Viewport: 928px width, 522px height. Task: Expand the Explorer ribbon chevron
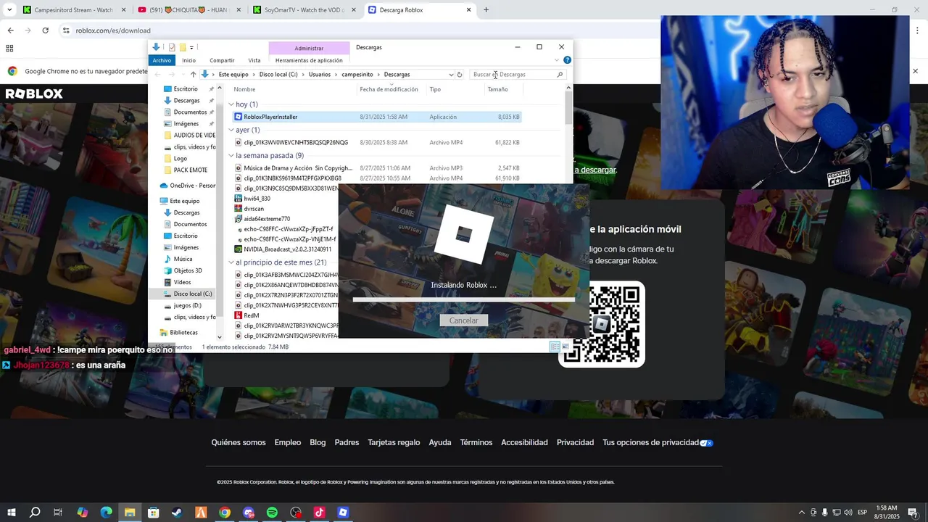(x=557, y=60)
